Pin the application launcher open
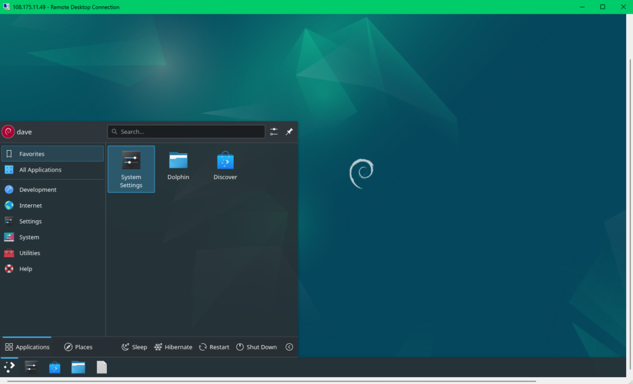Screen dimensions: 633x384 289,131
